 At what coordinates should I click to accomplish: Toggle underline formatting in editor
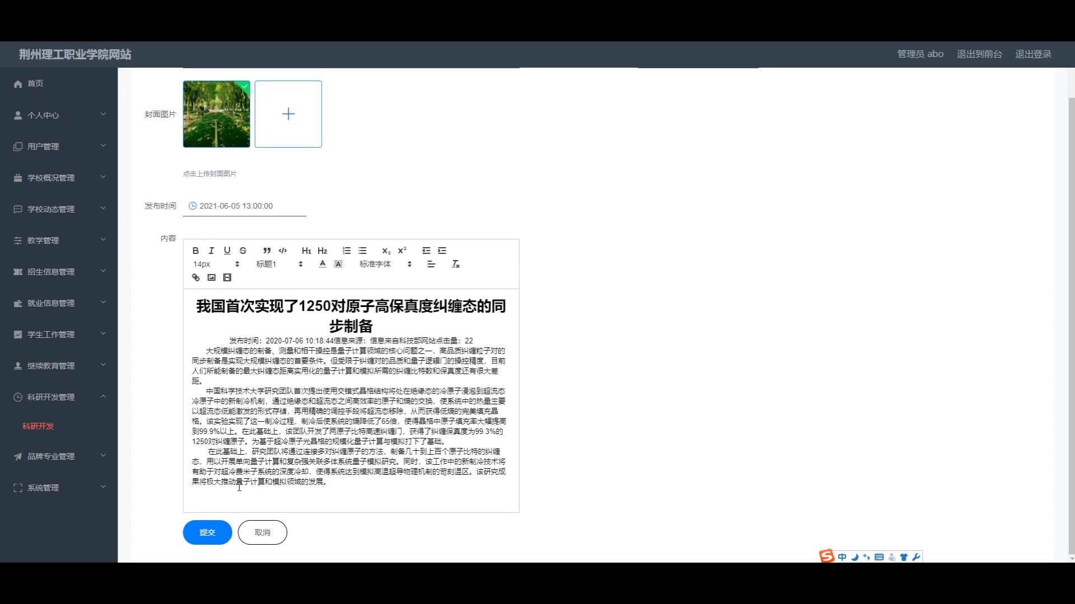coord(227,251)
